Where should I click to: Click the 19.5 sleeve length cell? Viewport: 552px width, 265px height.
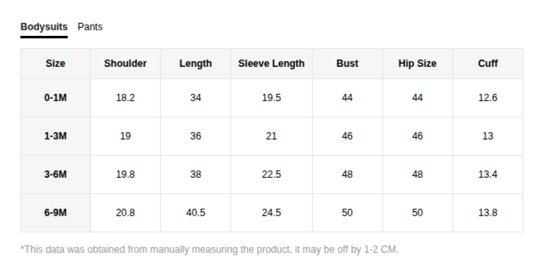(271, 98)
